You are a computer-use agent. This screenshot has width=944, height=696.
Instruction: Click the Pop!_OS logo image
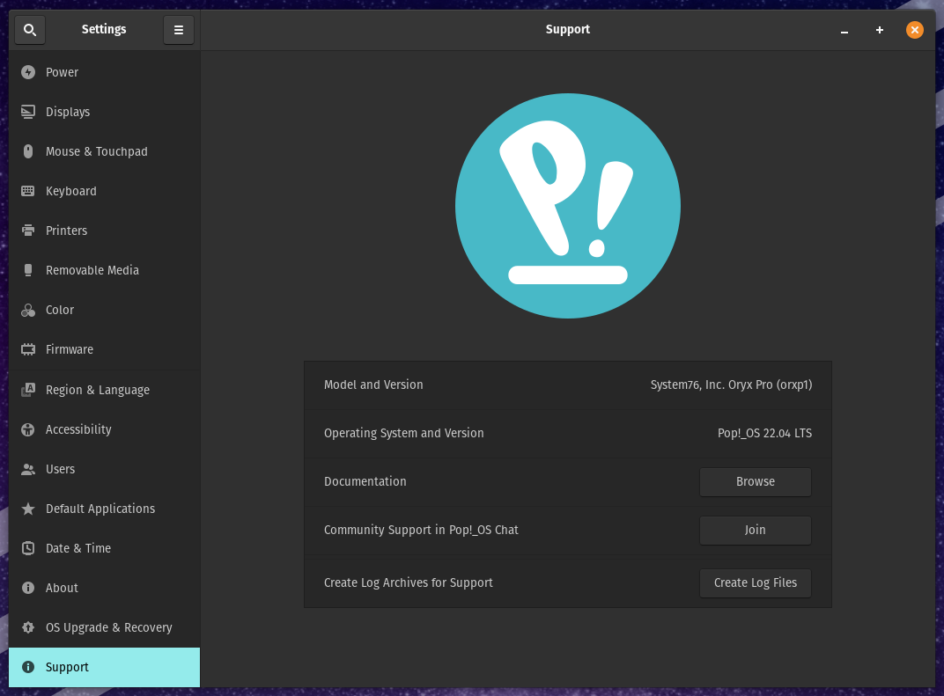(568, 205)
